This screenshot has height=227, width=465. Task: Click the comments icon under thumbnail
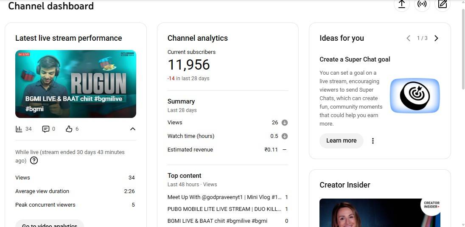[x=46, y=129]
